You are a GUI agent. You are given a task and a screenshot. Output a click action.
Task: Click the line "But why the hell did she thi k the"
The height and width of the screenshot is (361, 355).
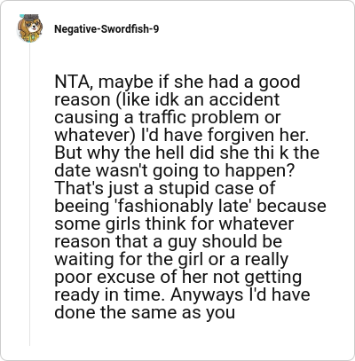tap(187, 153)
